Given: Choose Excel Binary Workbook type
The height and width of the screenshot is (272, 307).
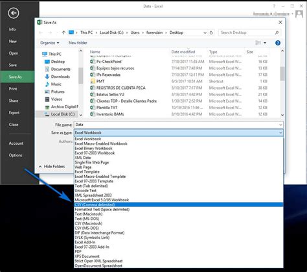Looking at the screenshot, I should [178, 149].
